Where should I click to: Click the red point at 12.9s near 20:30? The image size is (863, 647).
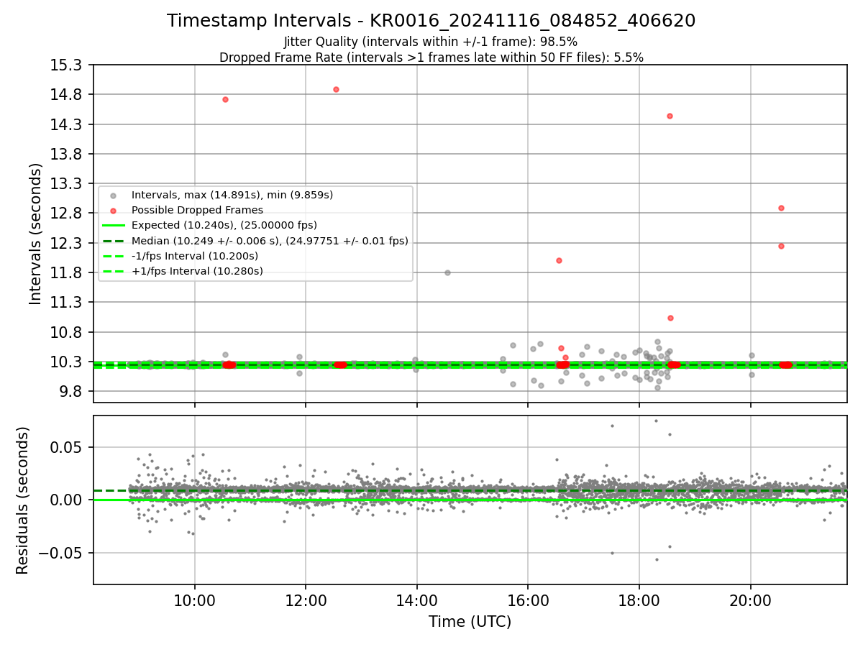[x=781, y=208]
